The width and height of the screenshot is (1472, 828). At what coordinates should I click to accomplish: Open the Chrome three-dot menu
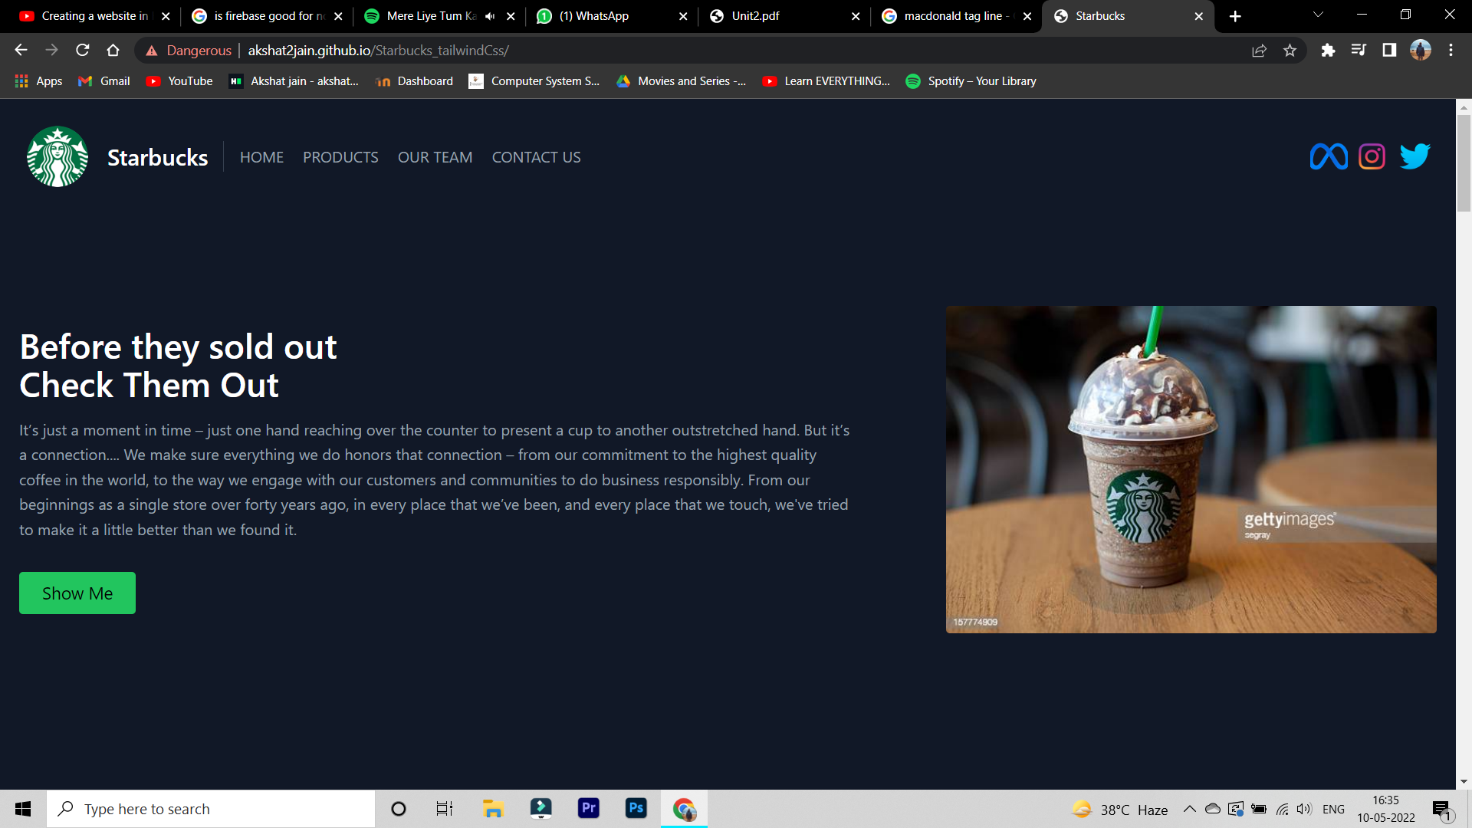click(1451, 50)
